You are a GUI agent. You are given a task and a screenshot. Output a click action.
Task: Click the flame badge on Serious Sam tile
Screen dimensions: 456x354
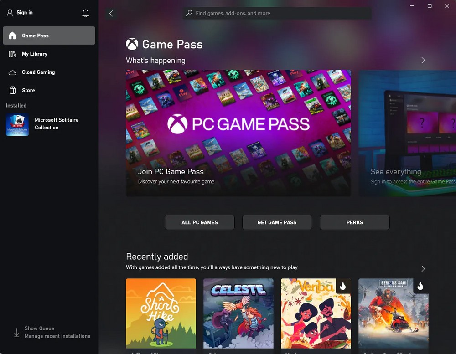tap(420, 286)
